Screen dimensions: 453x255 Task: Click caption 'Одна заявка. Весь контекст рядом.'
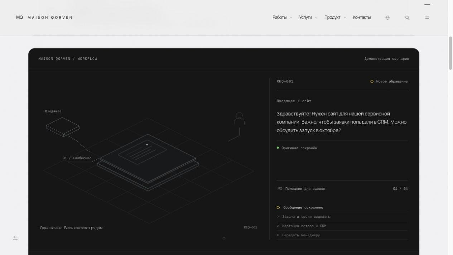tap(72, 228)
